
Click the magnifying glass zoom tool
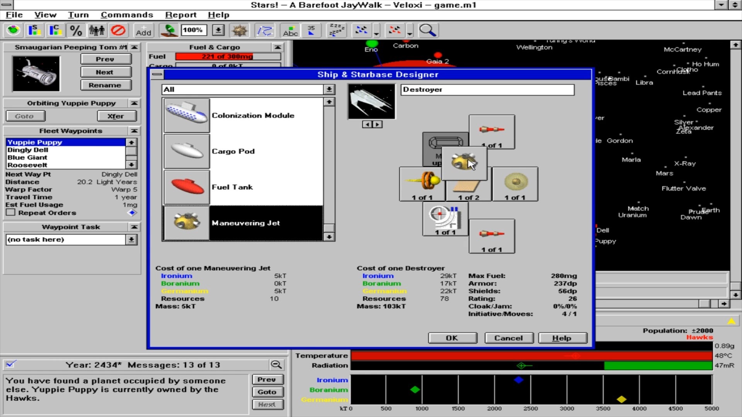tap(427, 30)
